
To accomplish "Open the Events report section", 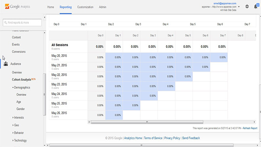I will [x=16, y=44].
